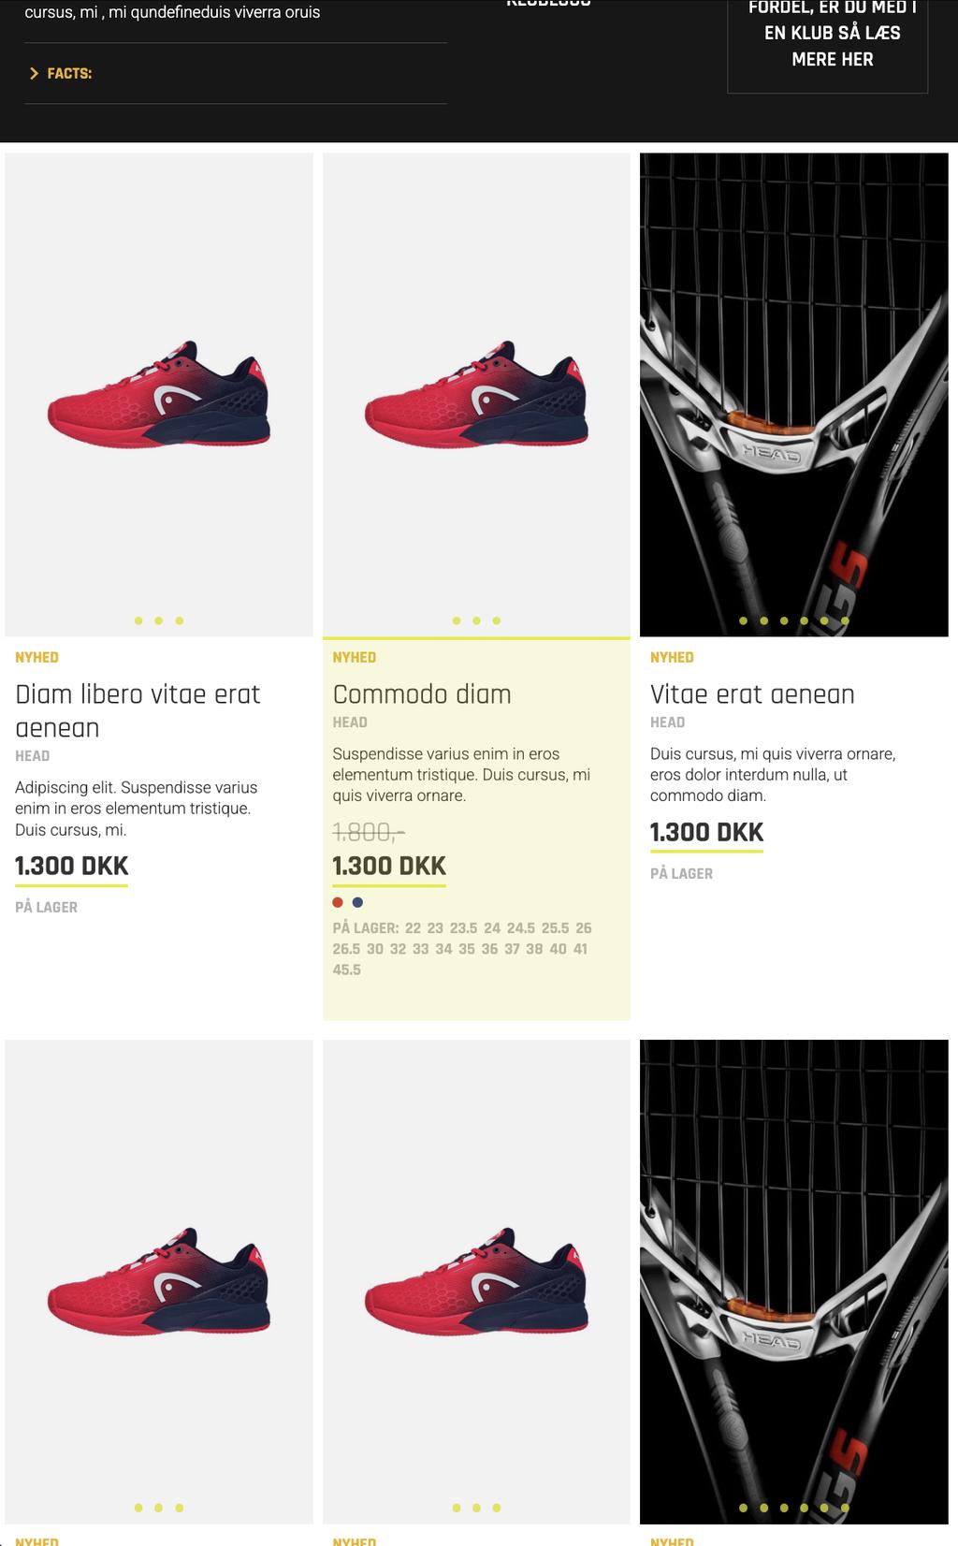This screenshot has width=958, height=1546.
Task: Open the Vitae erat aenean product title
Action: click(752, 694)
